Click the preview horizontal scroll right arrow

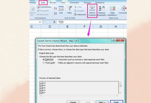click(117, 96)
